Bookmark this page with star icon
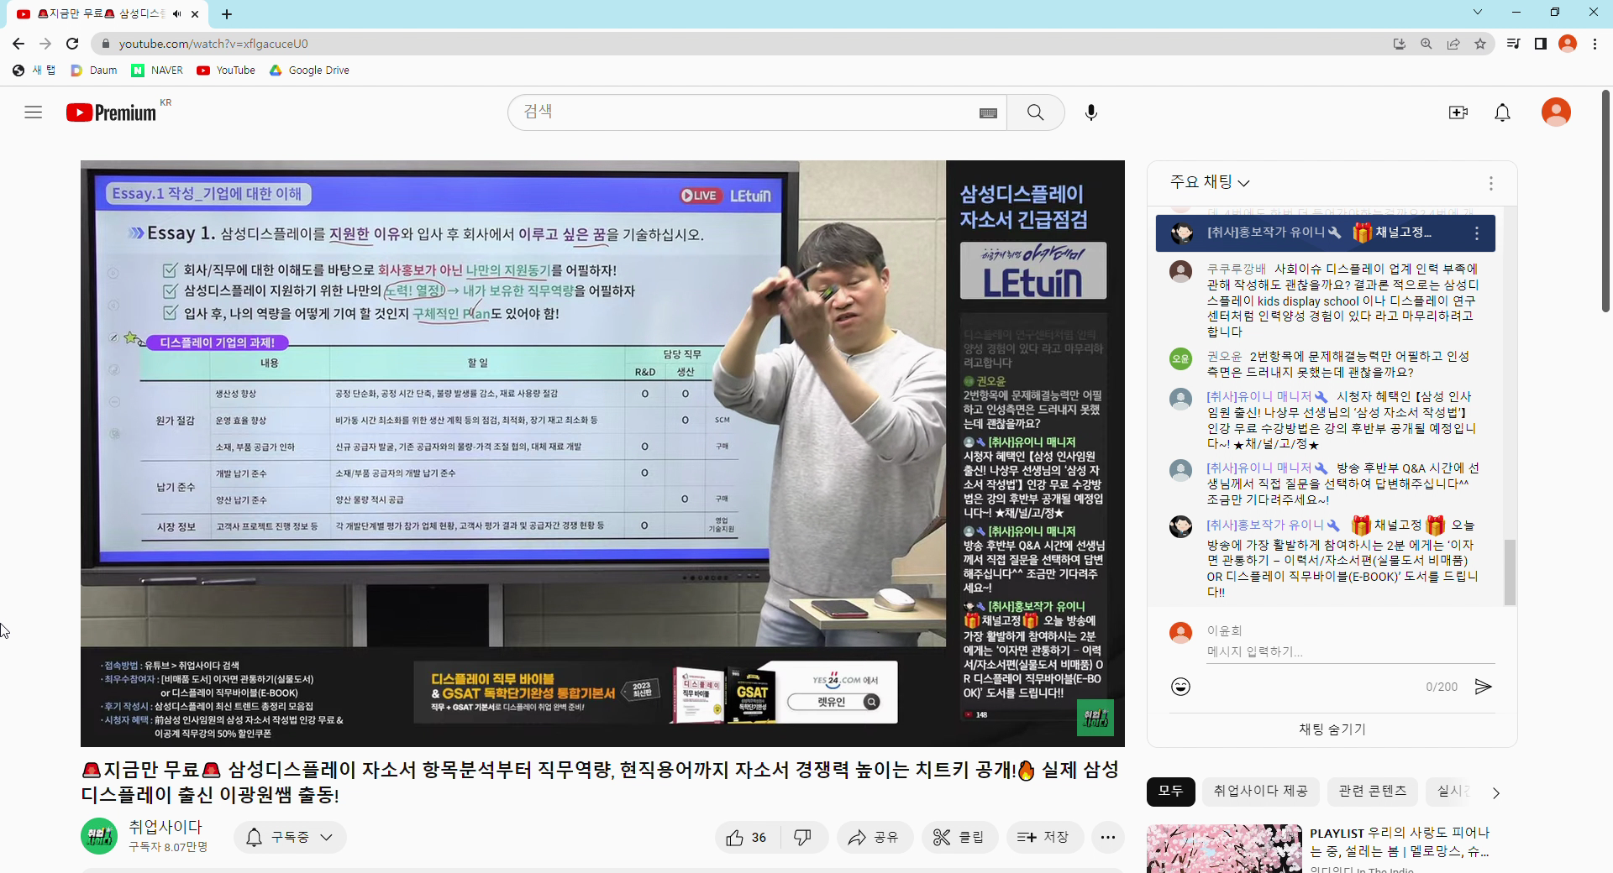This screenshot has width=1613, height=873. coord(1480,44)
